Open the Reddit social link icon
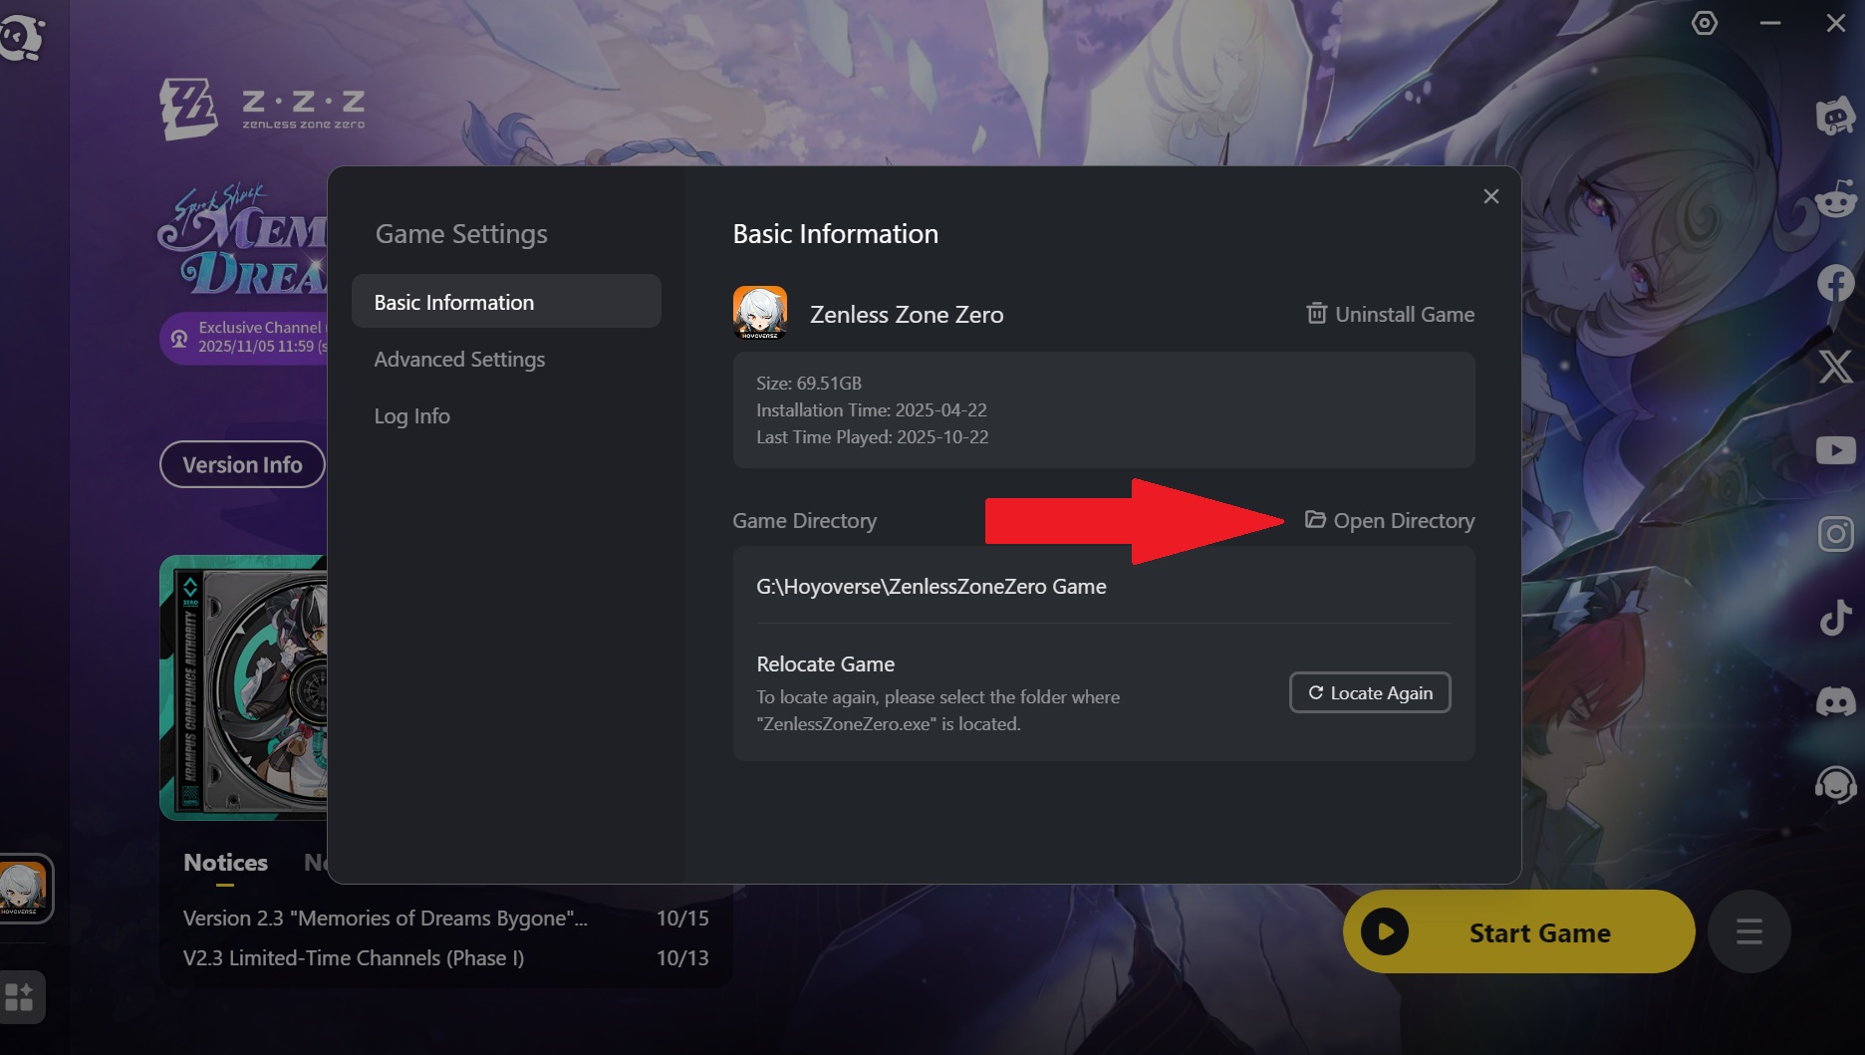 [x=1835, y=200]
